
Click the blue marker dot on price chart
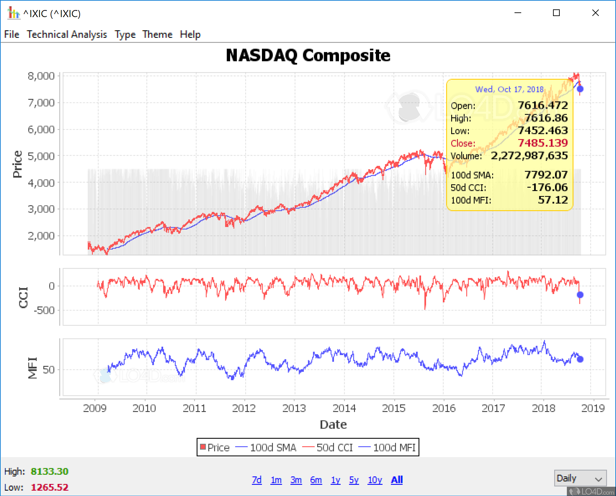pos(580,89)
